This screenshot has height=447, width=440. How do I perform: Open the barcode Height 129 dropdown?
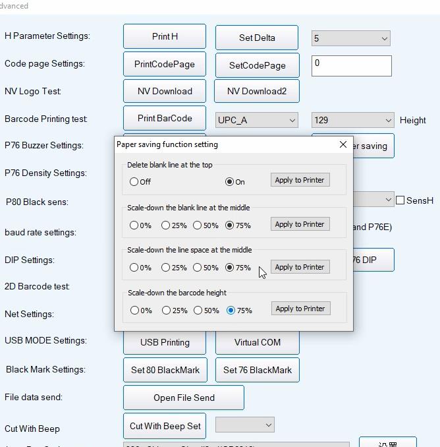[352, 120]
